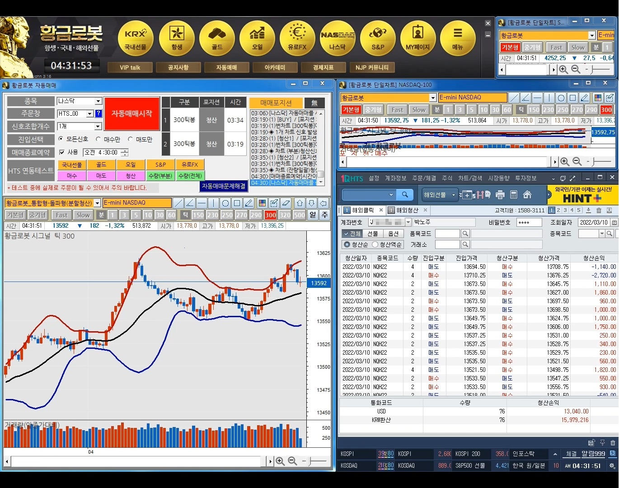The height and width of the screenshot is (488, 619).
Task: Open the 주문창 dropdown showing HTS_00
Action: pos(89,114)
